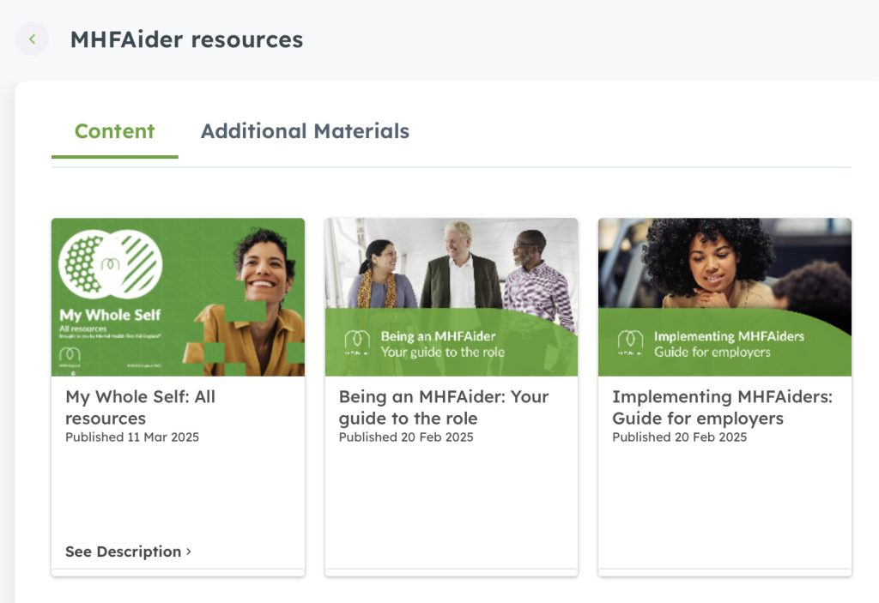Open the Implementing MHFAiders cover image

[724, 297]
